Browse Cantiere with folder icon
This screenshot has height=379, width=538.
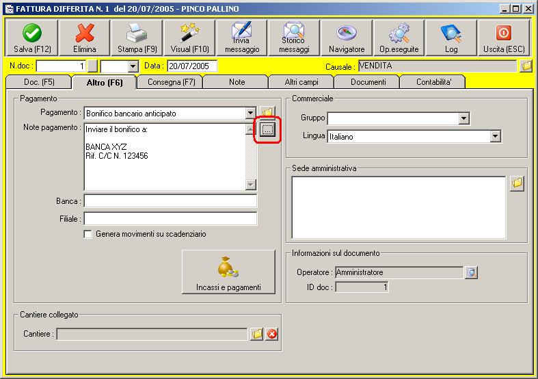coord(256,334)
